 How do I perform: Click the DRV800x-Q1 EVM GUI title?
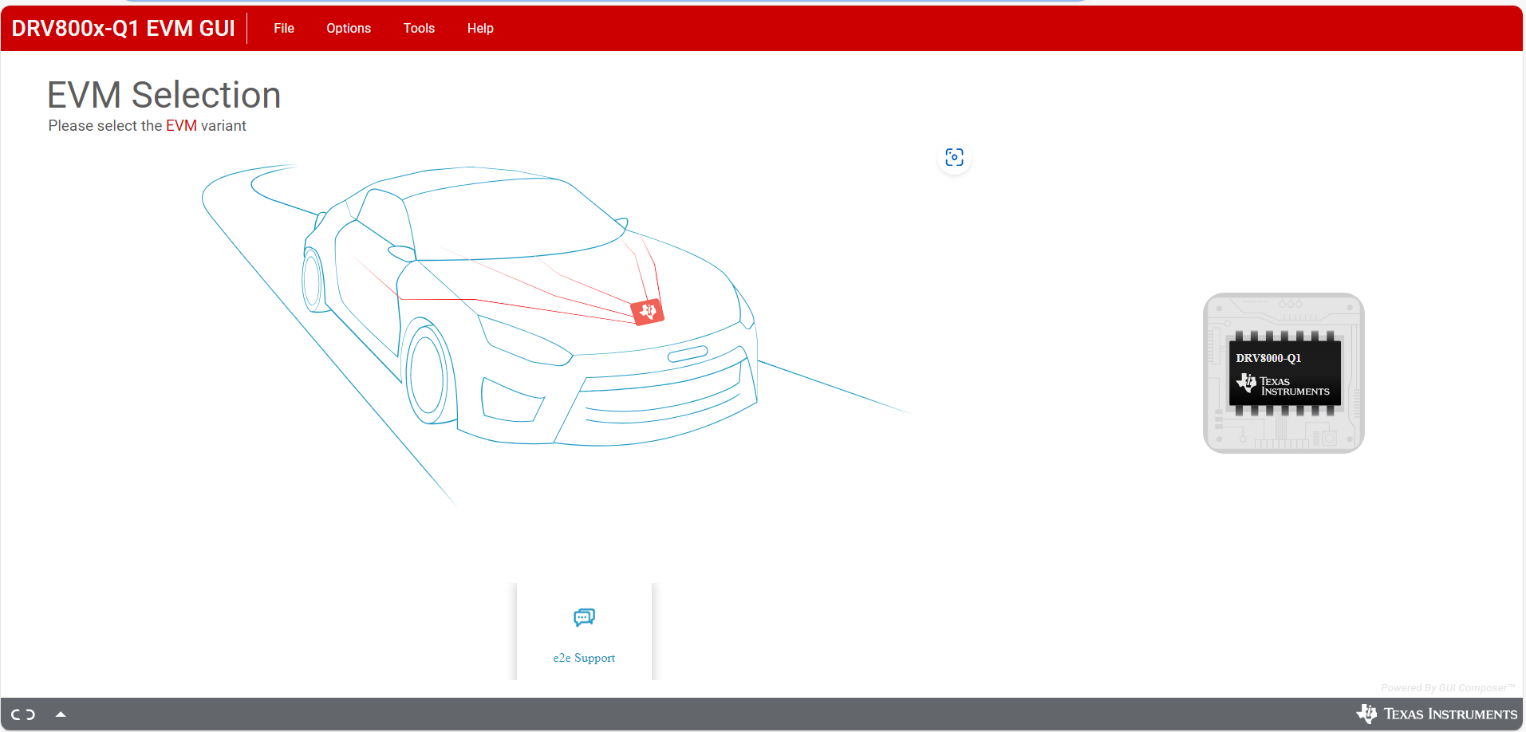click(x=123, y=28)
